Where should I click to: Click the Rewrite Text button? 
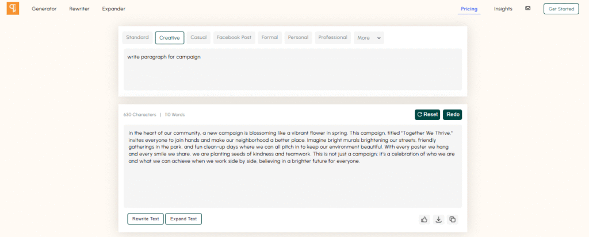[146, 219]
